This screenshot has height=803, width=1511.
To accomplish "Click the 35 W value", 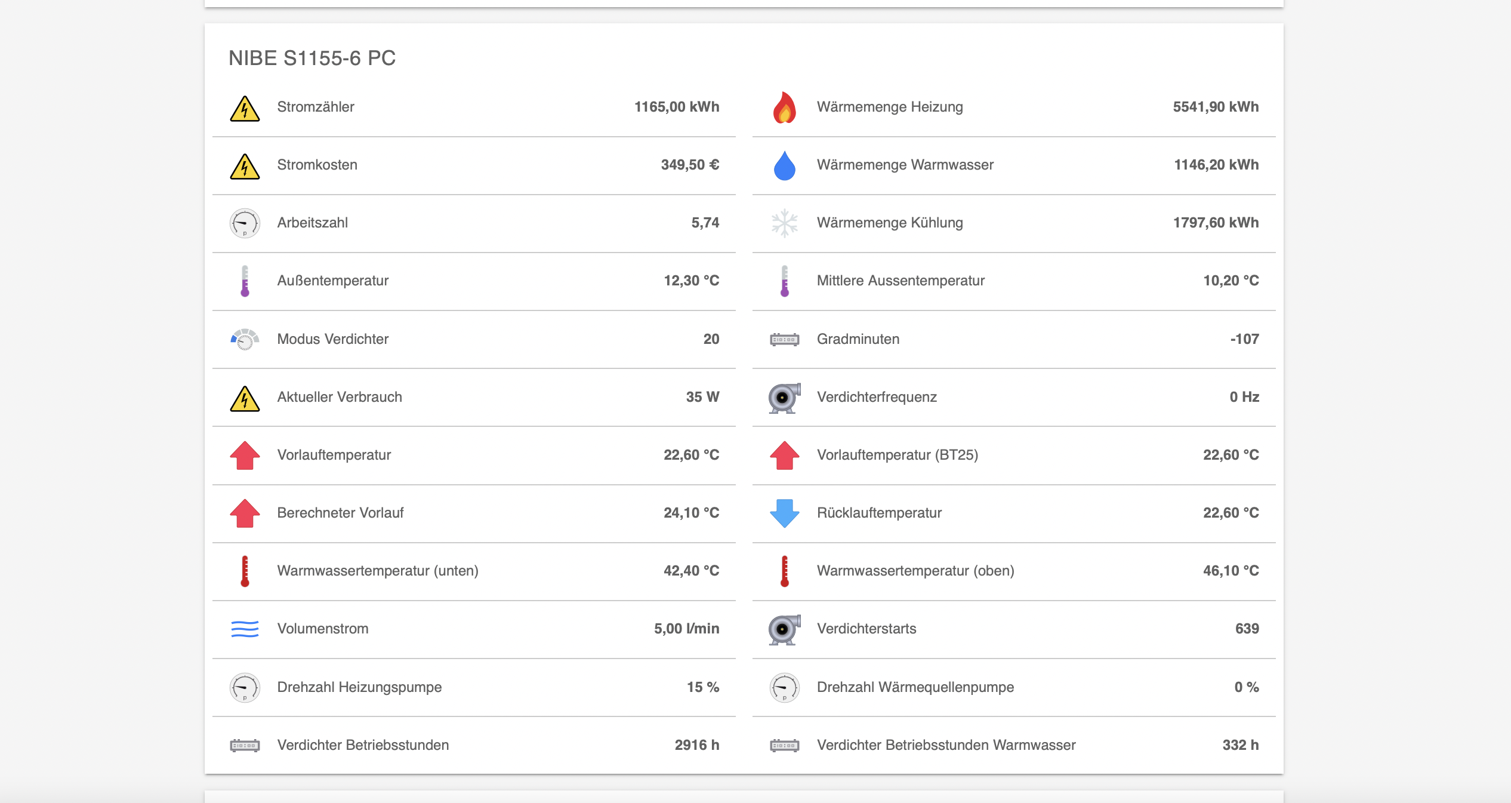I will click(x=703, y=397).
